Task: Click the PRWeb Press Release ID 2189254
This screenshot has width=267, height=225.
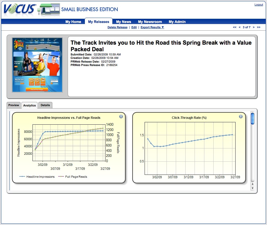Action: (94, 65)
